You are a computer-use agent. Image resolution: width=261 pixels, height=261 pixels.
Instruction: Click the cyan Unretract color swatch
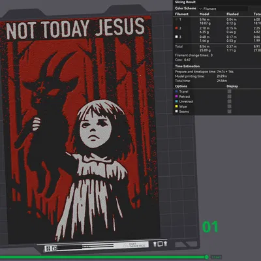coord(177,101)
